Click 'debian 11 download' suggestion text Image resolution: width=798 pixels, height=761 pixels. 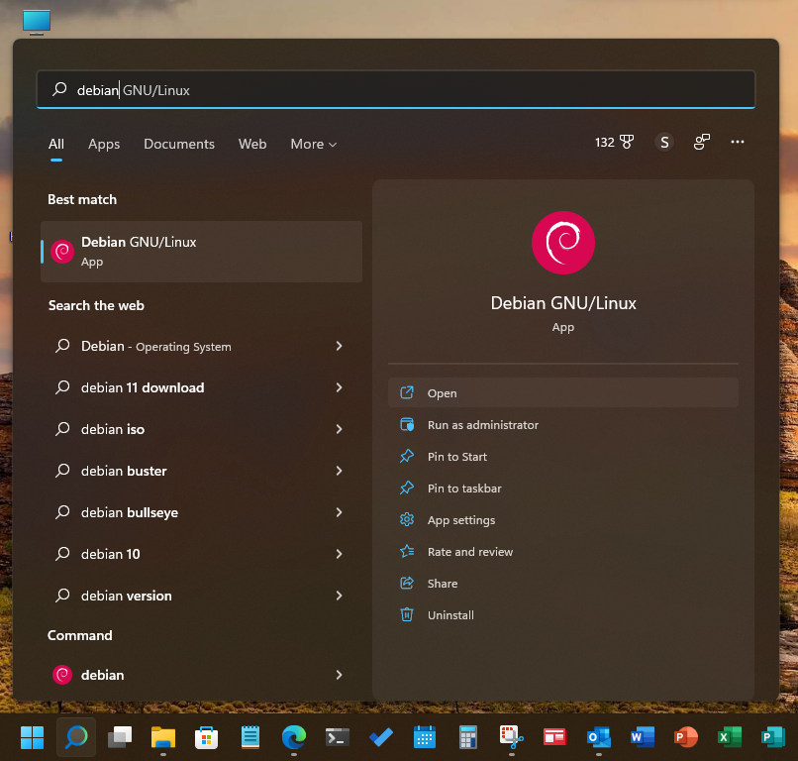(x=143, y=387)
